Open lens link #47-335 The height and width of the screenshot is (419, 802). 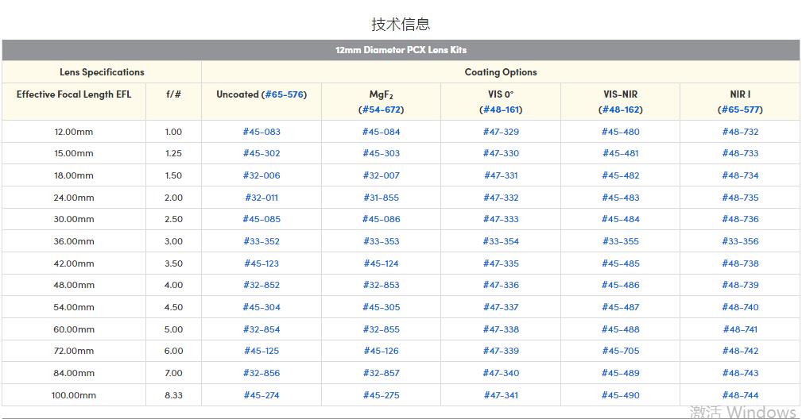point(501,263)
